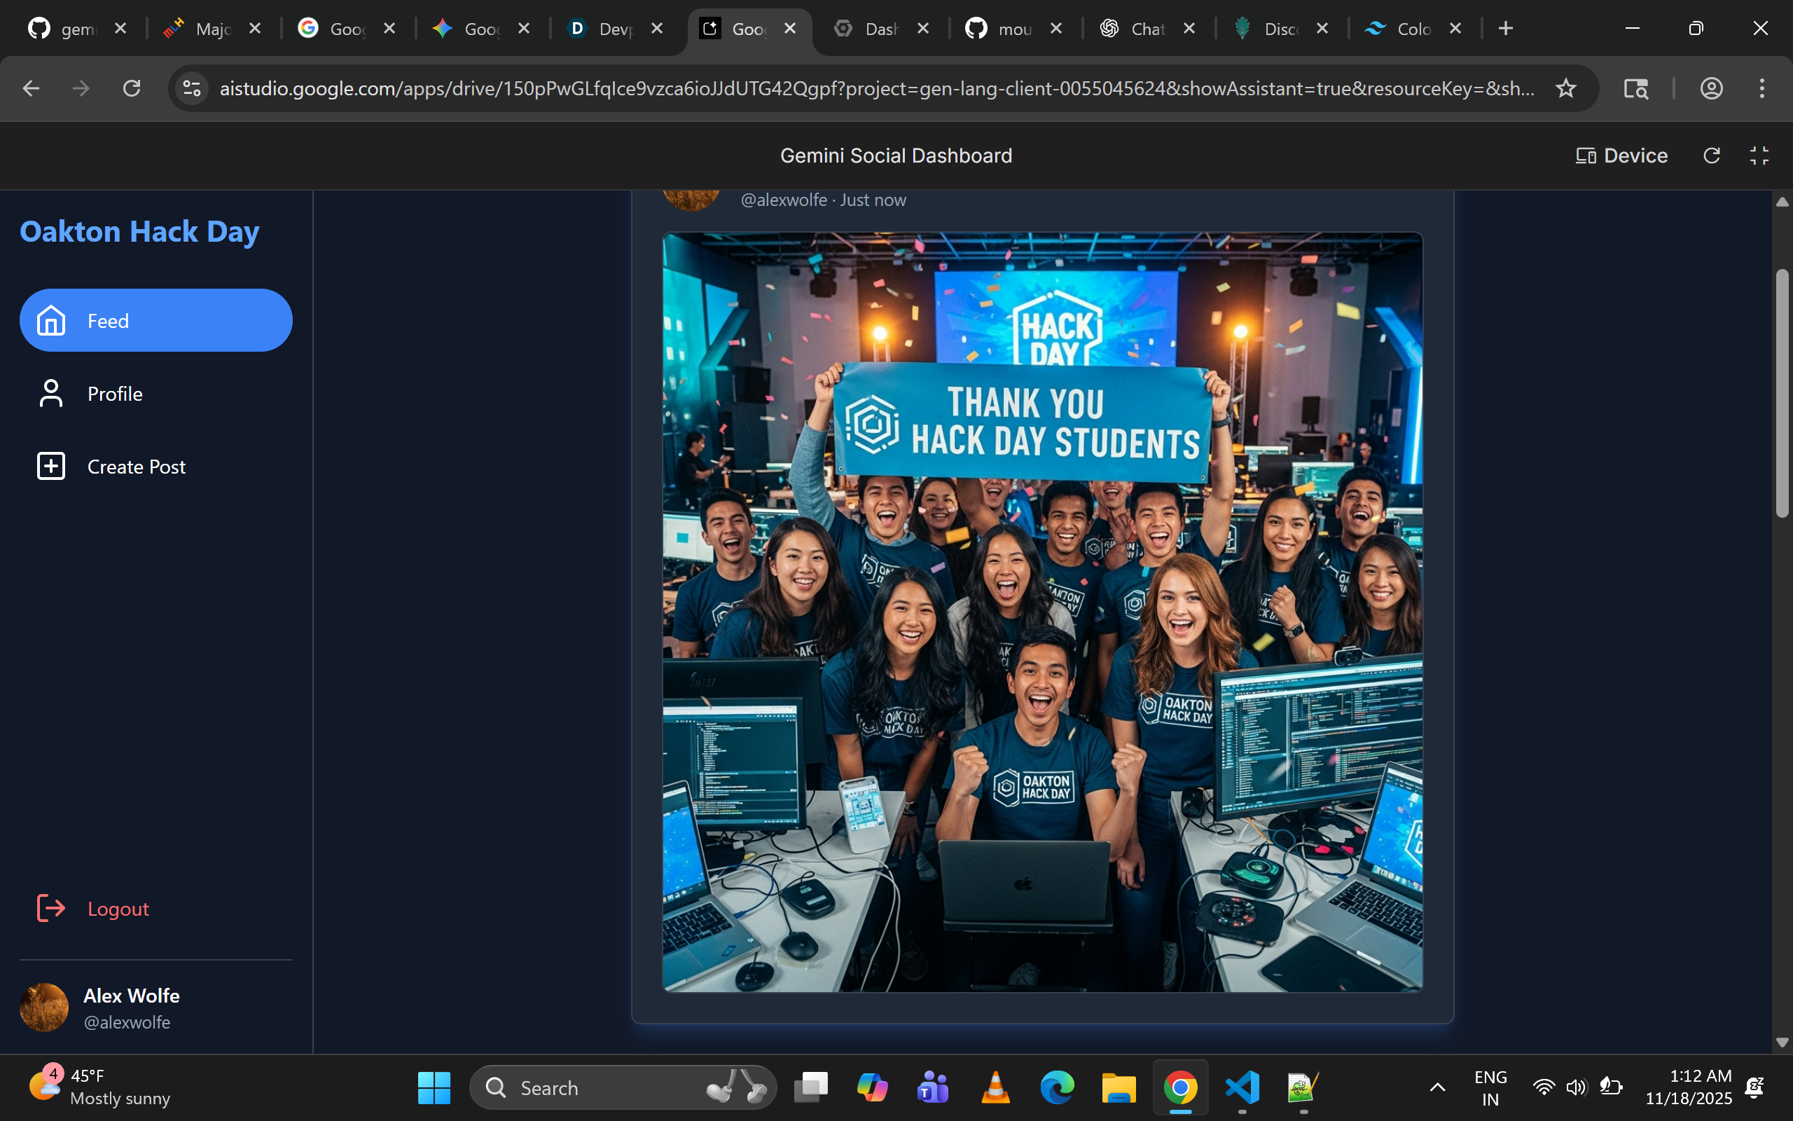Click the red Logout button

pos(117,908)
